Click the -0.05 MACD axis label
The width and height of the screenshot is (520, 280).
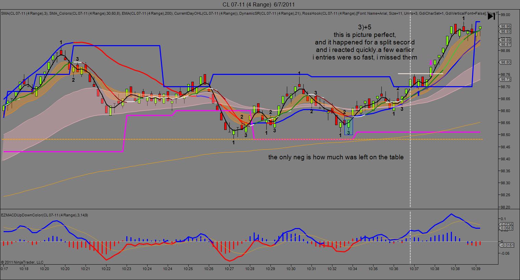pyautogui.click(x=505, y=253)
